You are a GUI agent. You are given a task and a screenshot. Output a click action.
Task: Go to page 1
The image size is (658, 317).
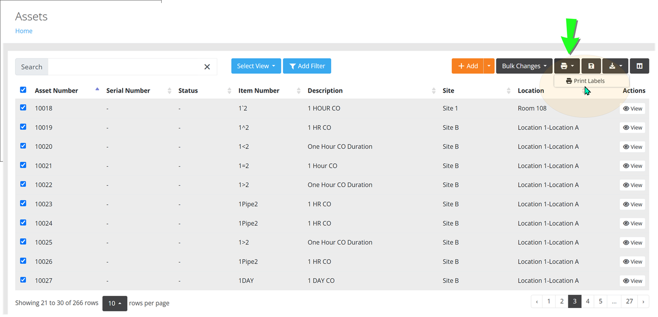point(548,301)
